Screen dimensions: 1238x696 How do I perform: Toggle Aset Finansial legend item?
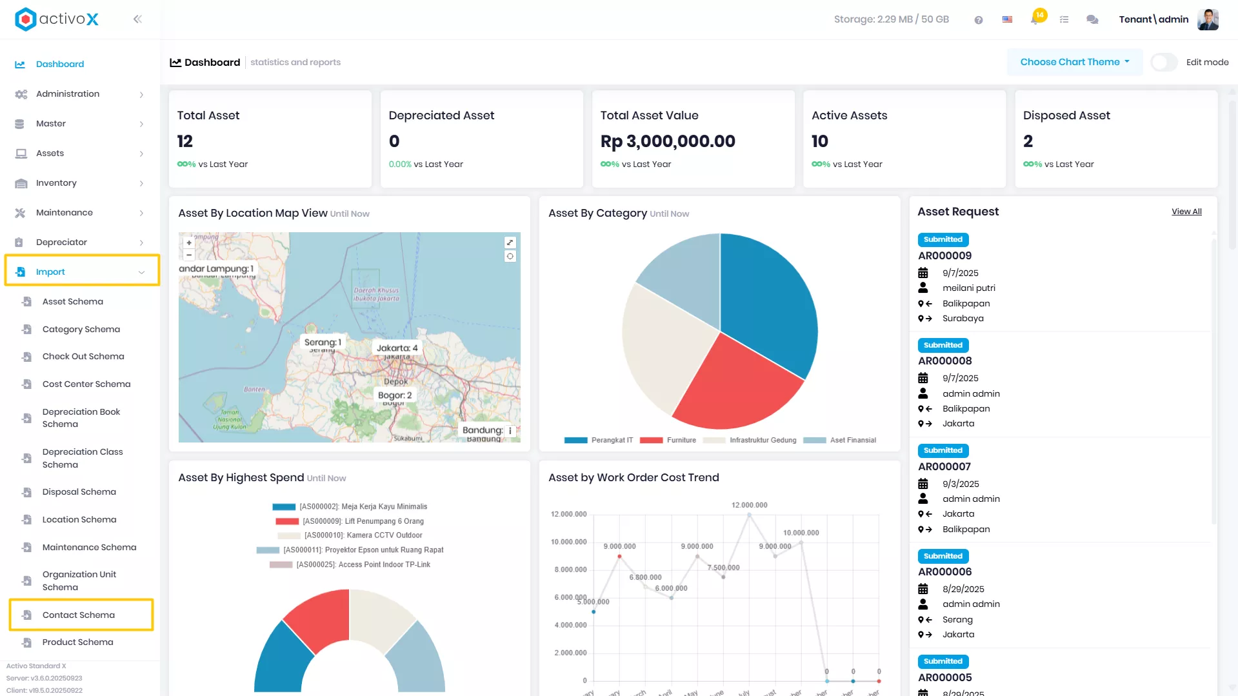(839, 441)
